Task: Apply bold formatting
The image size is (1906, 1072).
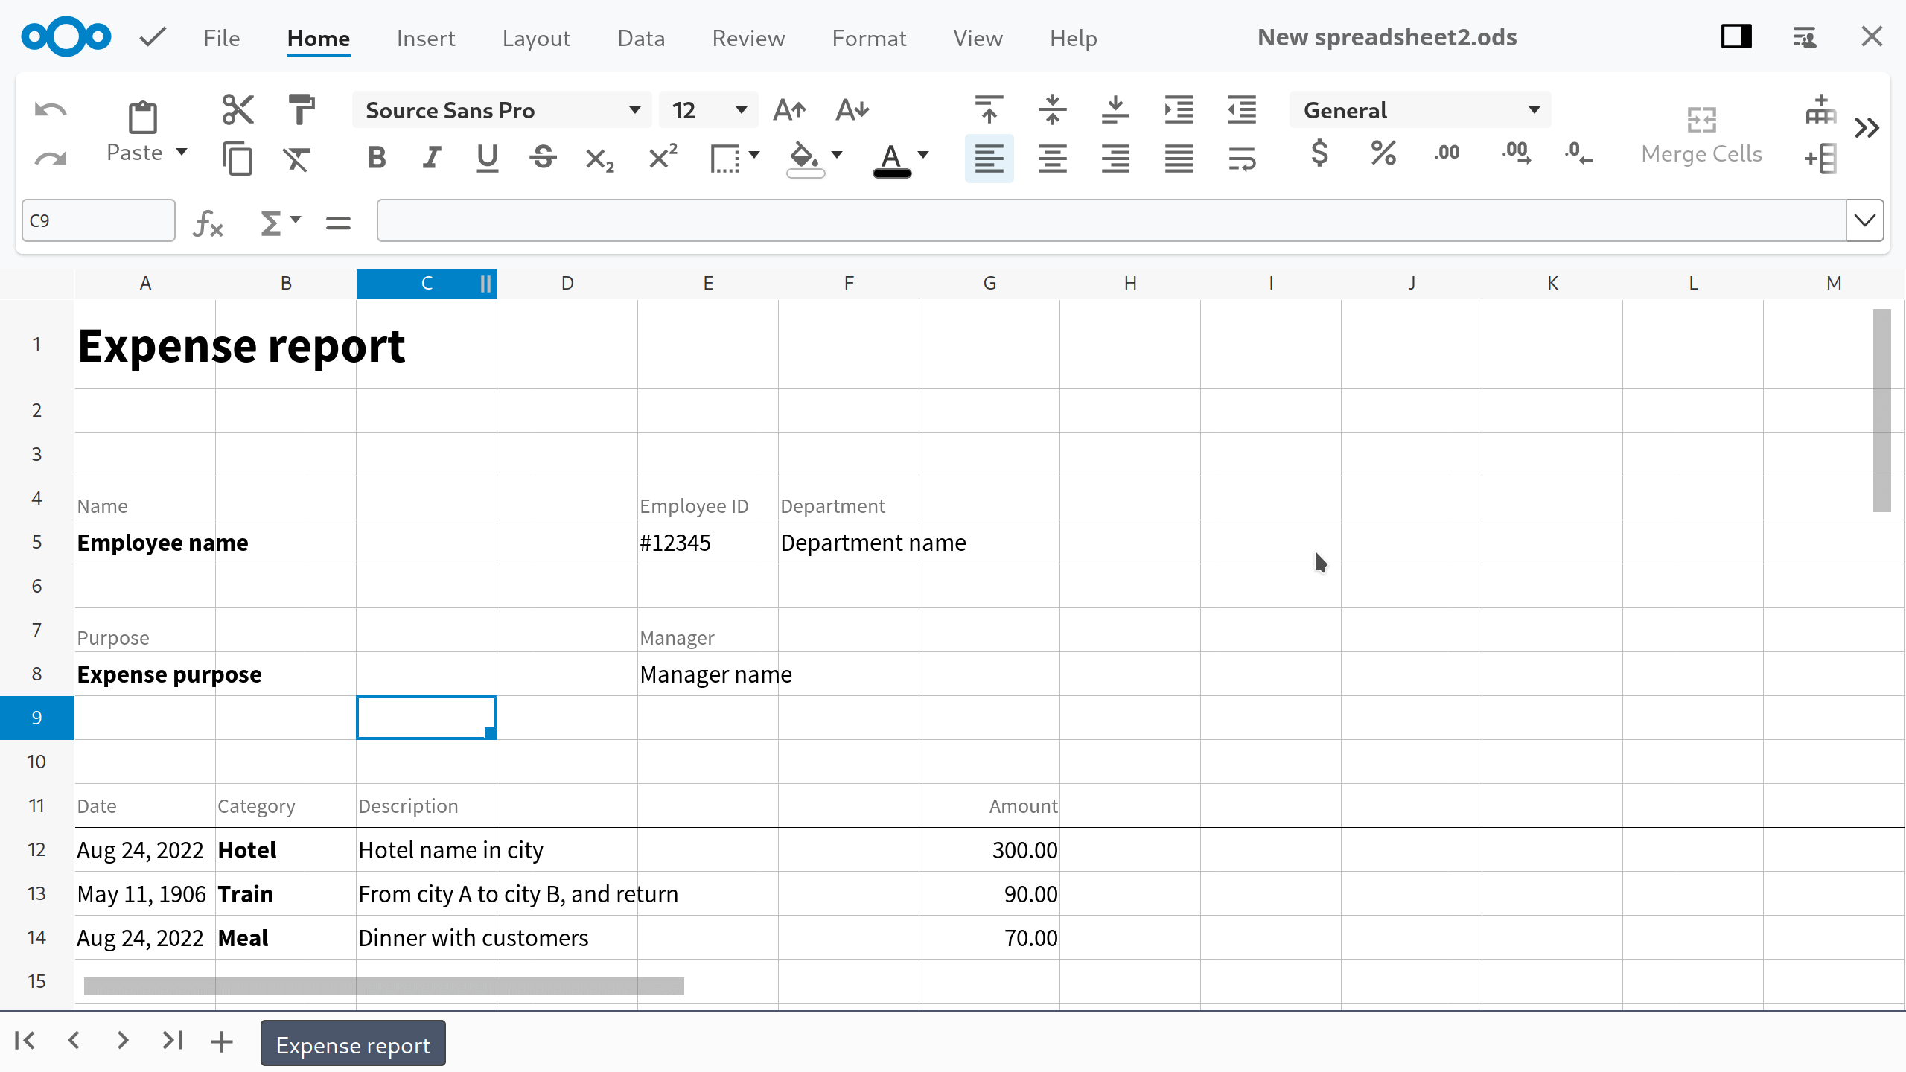Action: coord(377,158)
